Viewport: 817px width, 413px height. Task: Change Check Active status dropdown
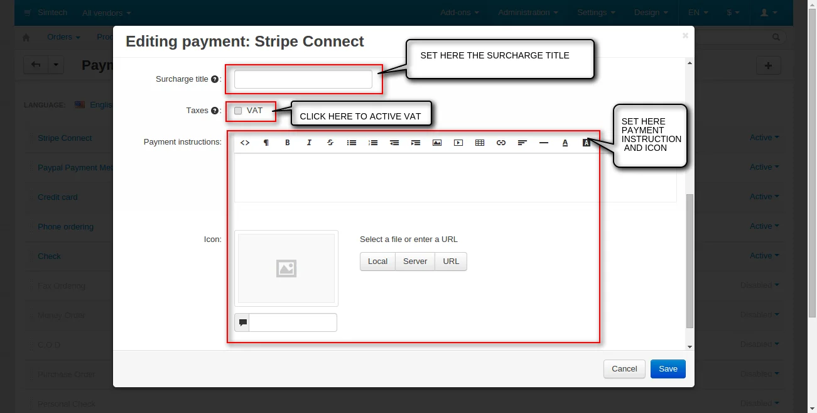764,256
